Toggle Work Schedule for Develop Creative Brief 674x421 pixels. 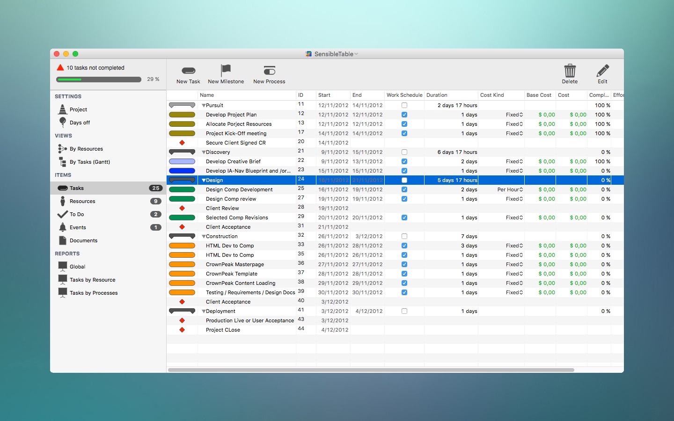(x=404, y=161)
